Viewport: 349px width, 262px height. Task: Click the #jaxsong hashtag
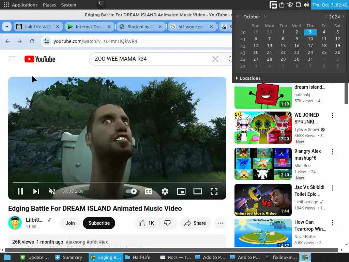[75, 242]
